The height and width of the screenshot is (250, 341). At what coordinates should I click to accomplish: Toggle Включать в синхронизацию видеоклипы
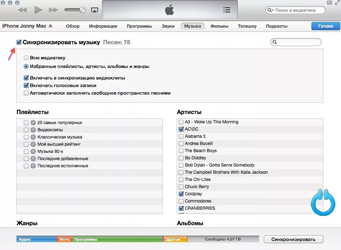[26, 78]
